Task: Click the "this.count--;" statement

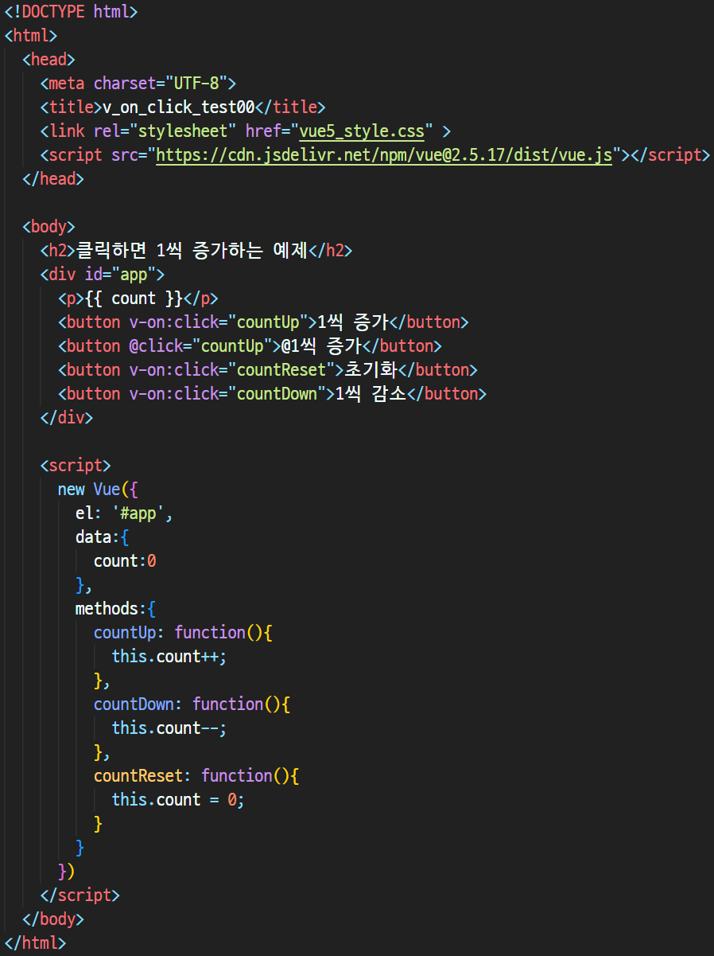Action: (x=169, y=728)
